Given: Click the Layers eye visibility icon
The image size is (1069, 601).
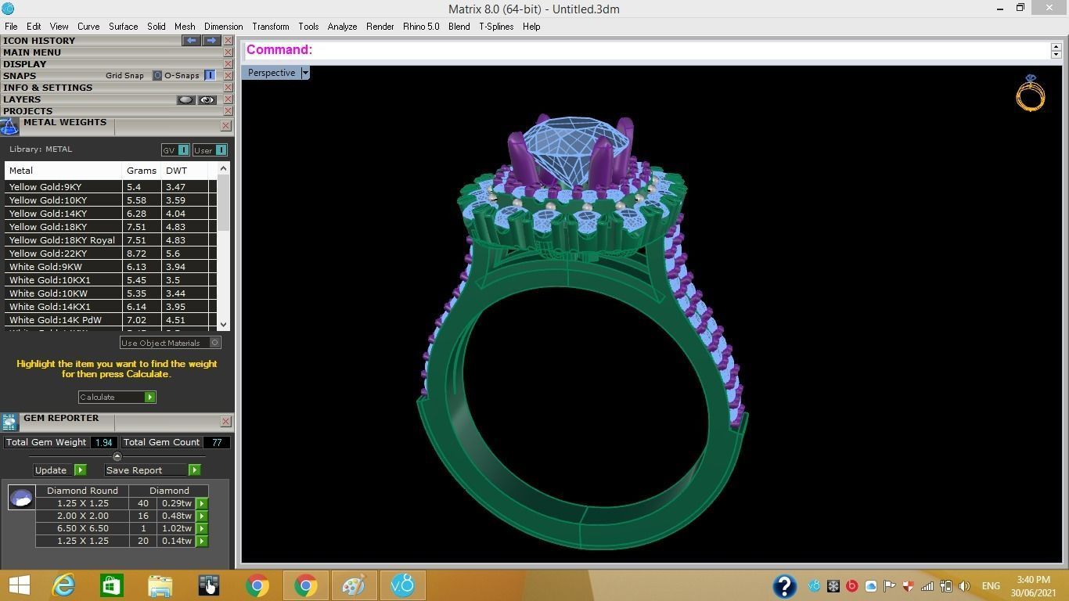Looking at the screenshot, I should pyautogui.click(x=207, y=100).
